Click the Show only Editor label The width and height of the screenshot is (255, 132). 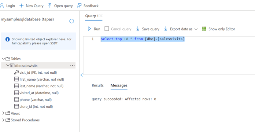[x=222, y=29]
